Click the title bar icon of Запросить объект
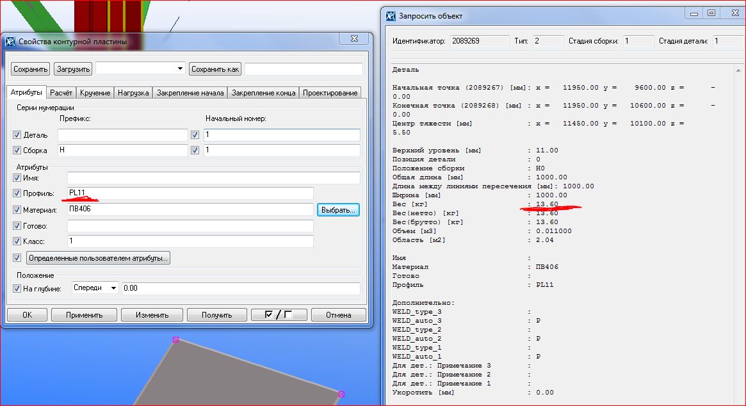This screenshot has width=746, height=406. coord(390,16)
